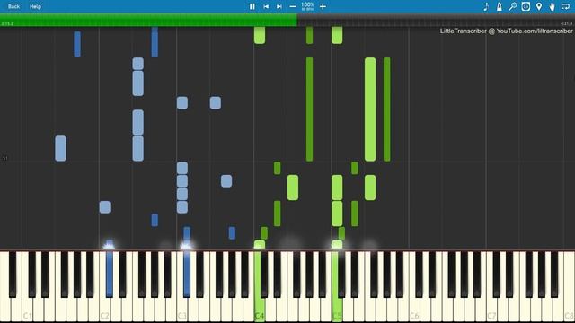575x323 pixels.
Task: Speed up tempo with the plus button
Action: coord(323,6)
